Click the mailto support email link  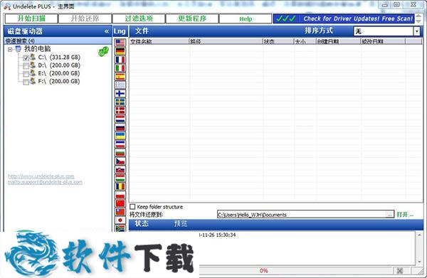pyautogui.click(x=45, y=182)
